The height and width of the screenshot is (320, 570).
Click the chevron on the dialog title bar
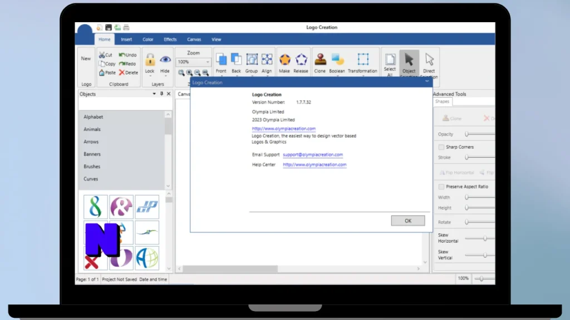427,82
